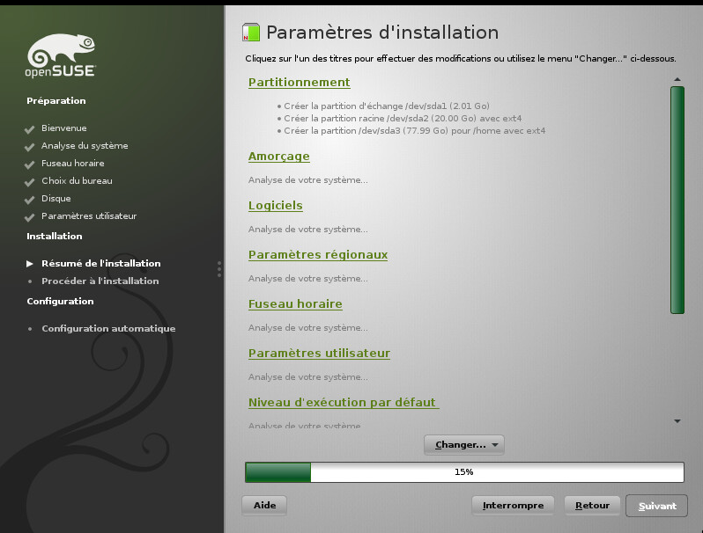Viewport: 703px width, 533px height.
Task: Select Configuration automatique step
Action: [x=108, y=328]
